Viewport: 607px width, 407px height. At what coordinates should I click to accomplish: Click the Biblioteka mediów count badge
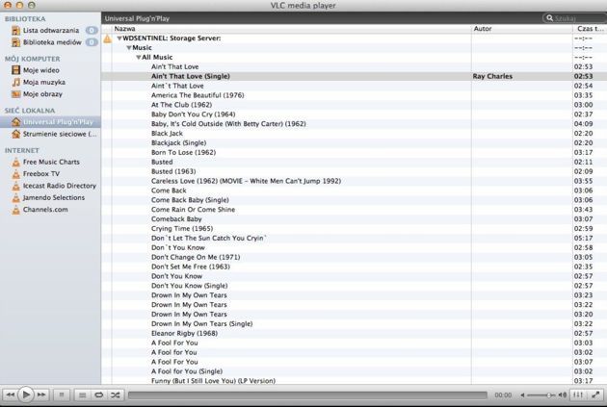click(92, 42)
